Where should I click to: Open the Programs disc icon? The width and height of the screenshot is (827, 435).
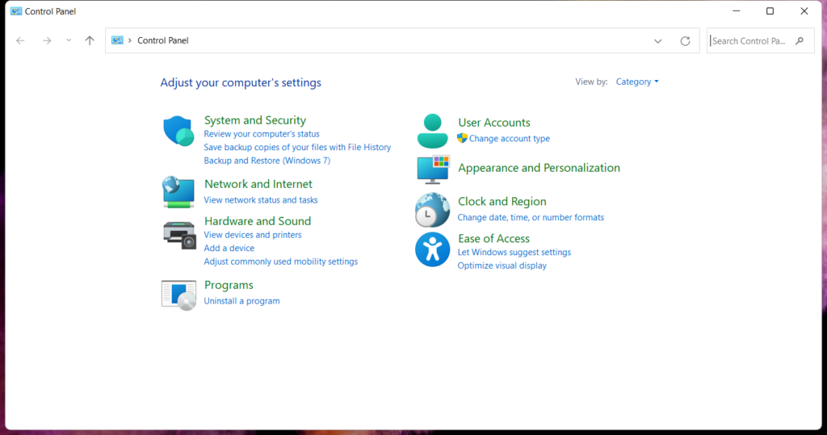tap(178, 295)
